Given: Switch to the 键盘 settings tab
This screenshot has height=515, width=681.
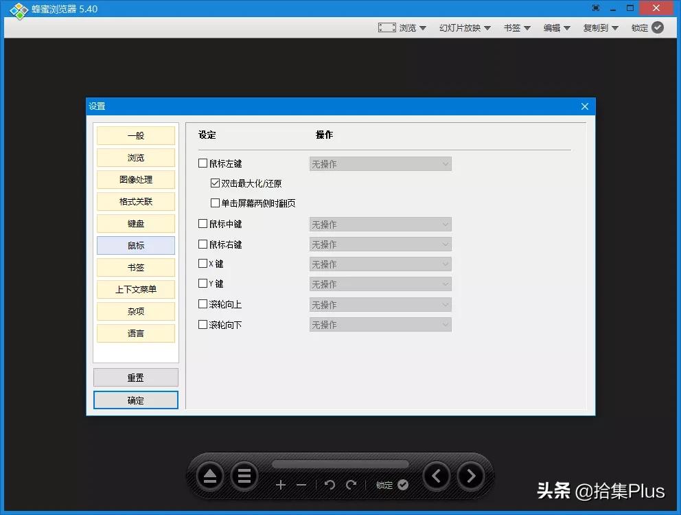Looking at the screenshot, I should 135,223.
